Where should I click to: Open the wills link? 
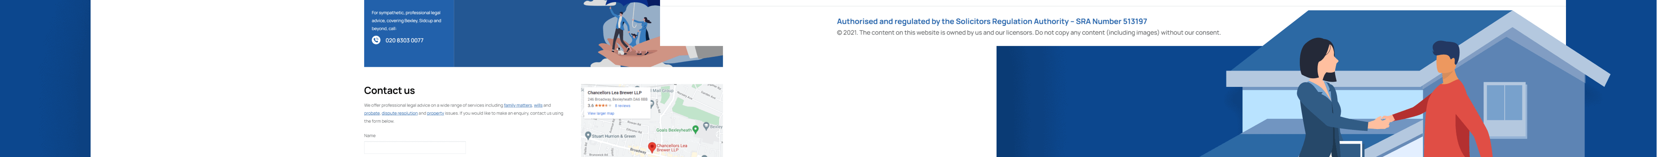[x=538, y=105]
